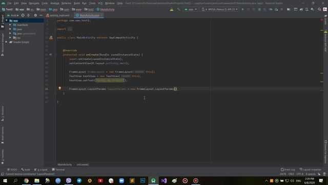Toggle the 1: Project side panel tab
This screenshot has width=328, height=185.
click(3, 22)
